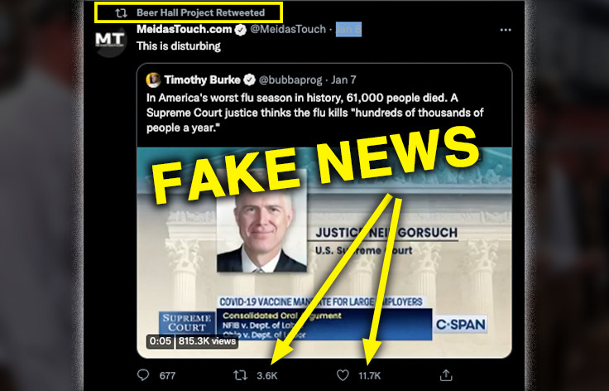Click Timothy Burke's small profile avatar
609x391 pixels.
(153, 80)
